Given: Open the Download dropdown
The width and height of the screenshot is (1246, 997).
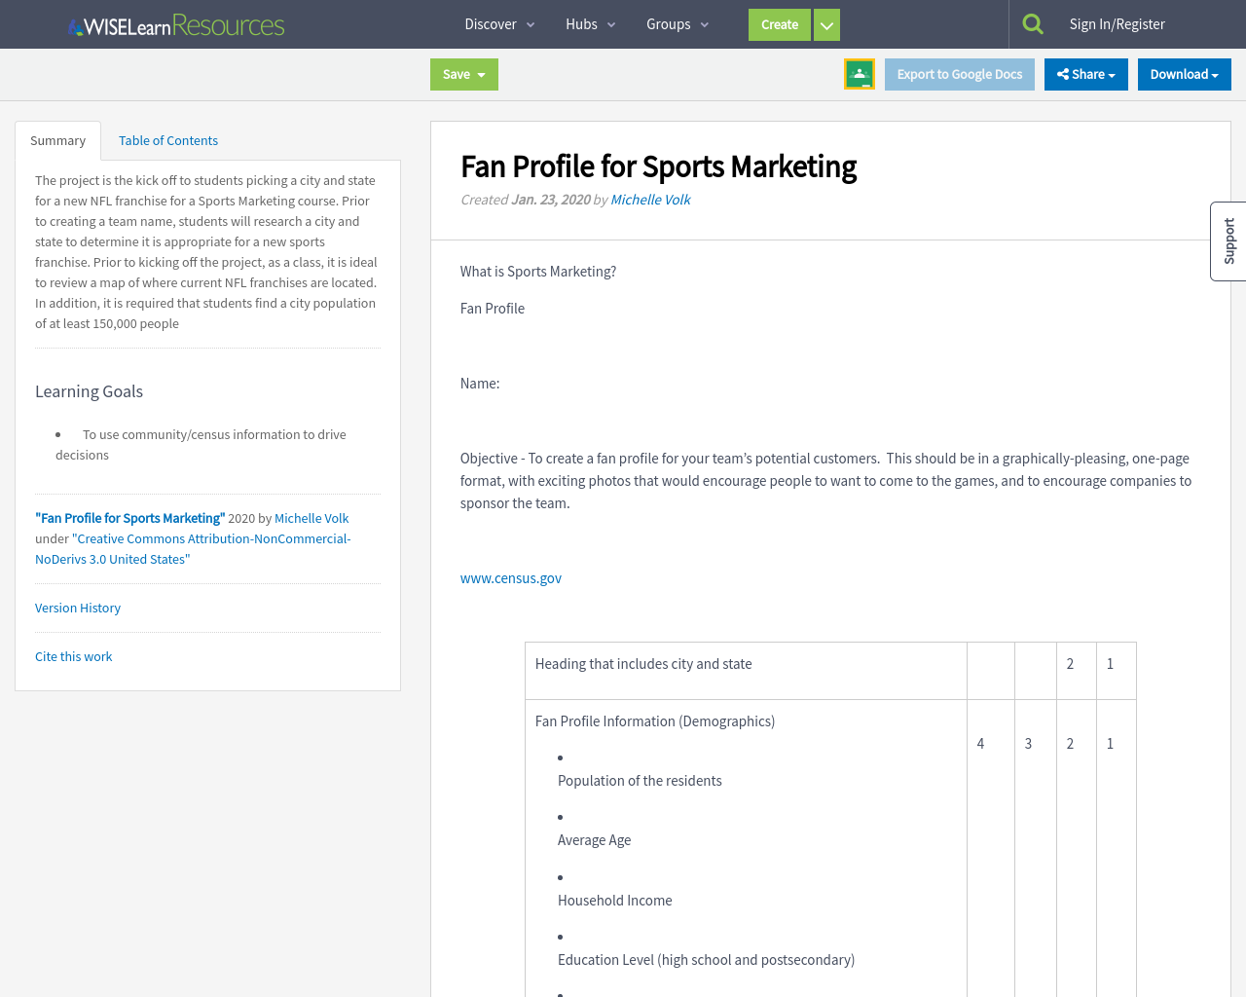Looking at the screenshot, I should [x=1184, y=73].
